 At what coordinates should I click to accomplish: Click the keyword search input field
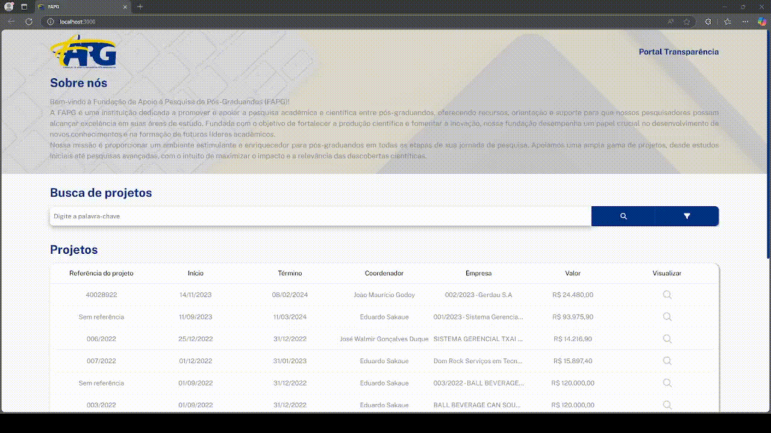pos(320,216)
